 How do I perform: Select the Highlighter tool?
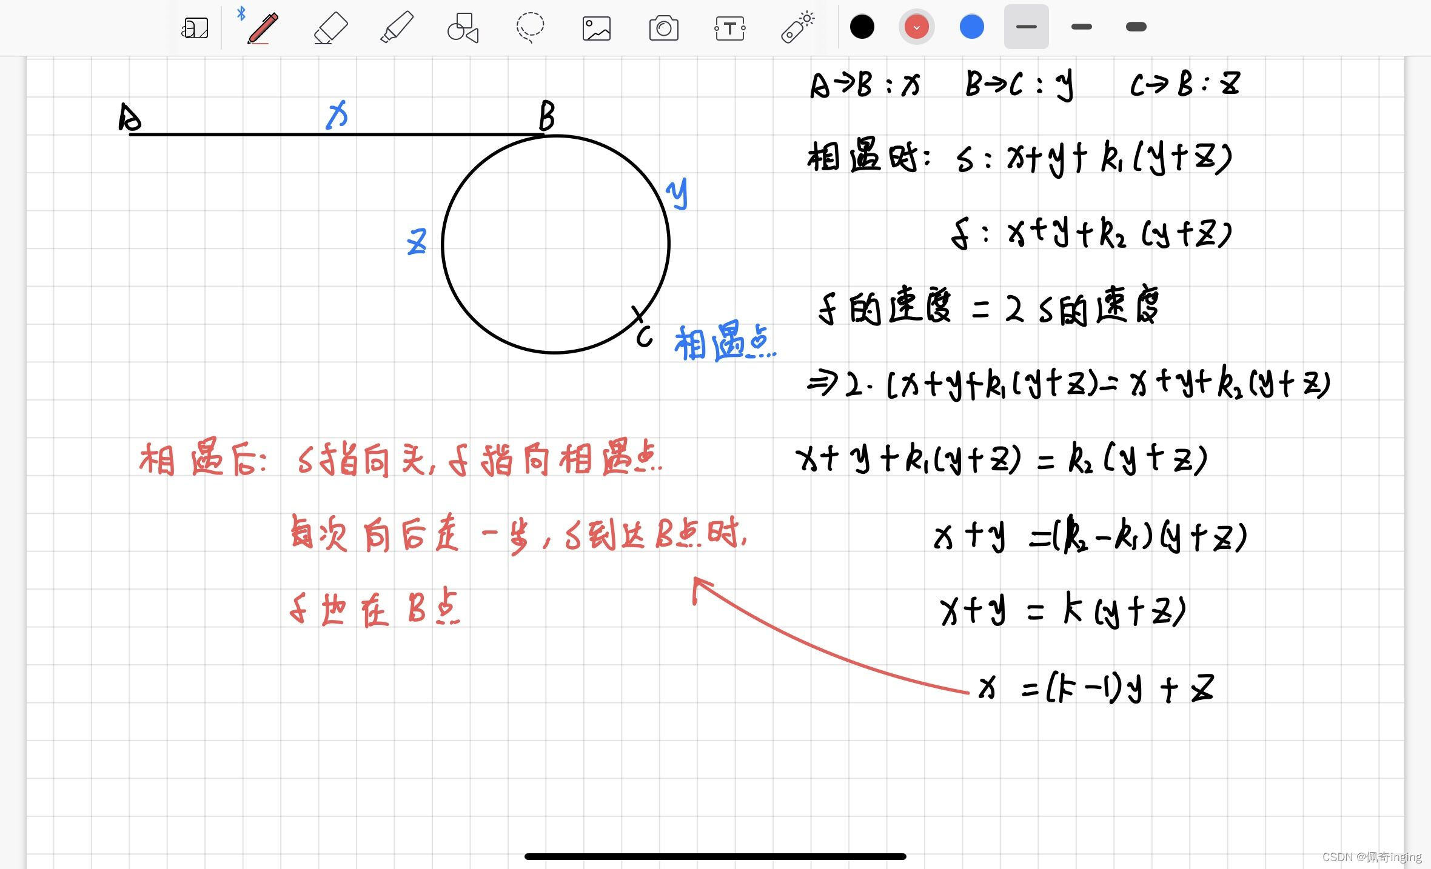pyautogui.click(x=397, y=28)
